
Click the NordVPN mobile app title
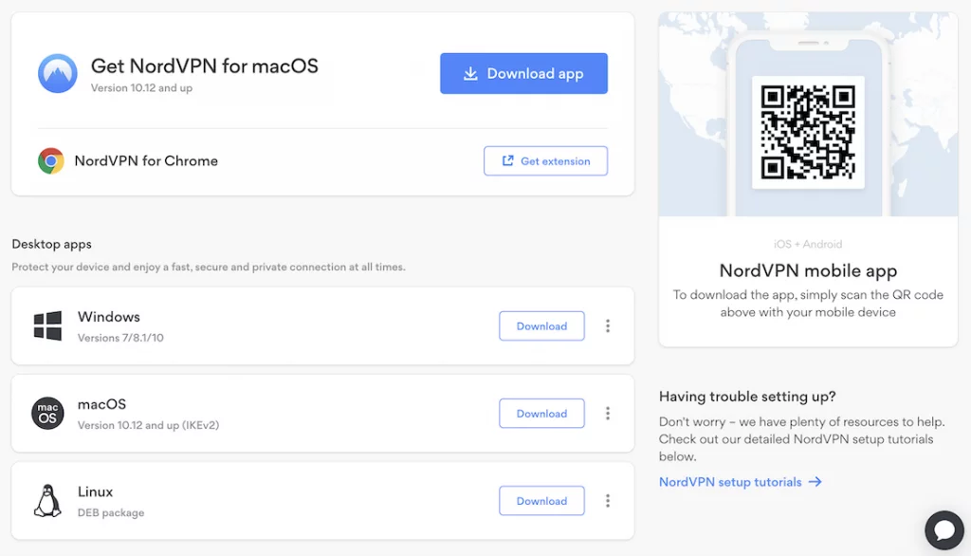pyautogui.click(x=808, y=271)
